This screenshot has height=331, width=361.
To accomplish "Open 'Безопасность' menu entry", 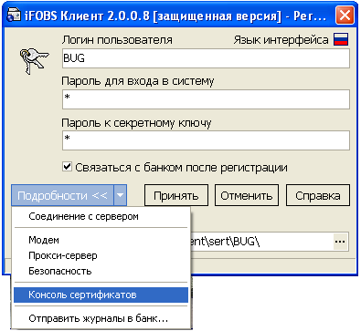I will tap(101, 271).
